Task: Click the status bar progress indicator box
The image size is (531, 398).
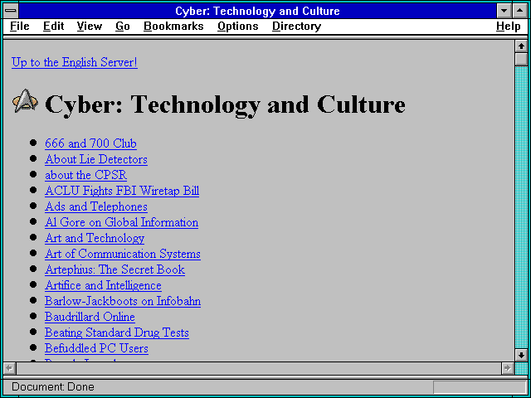Action: coord(480,387)
